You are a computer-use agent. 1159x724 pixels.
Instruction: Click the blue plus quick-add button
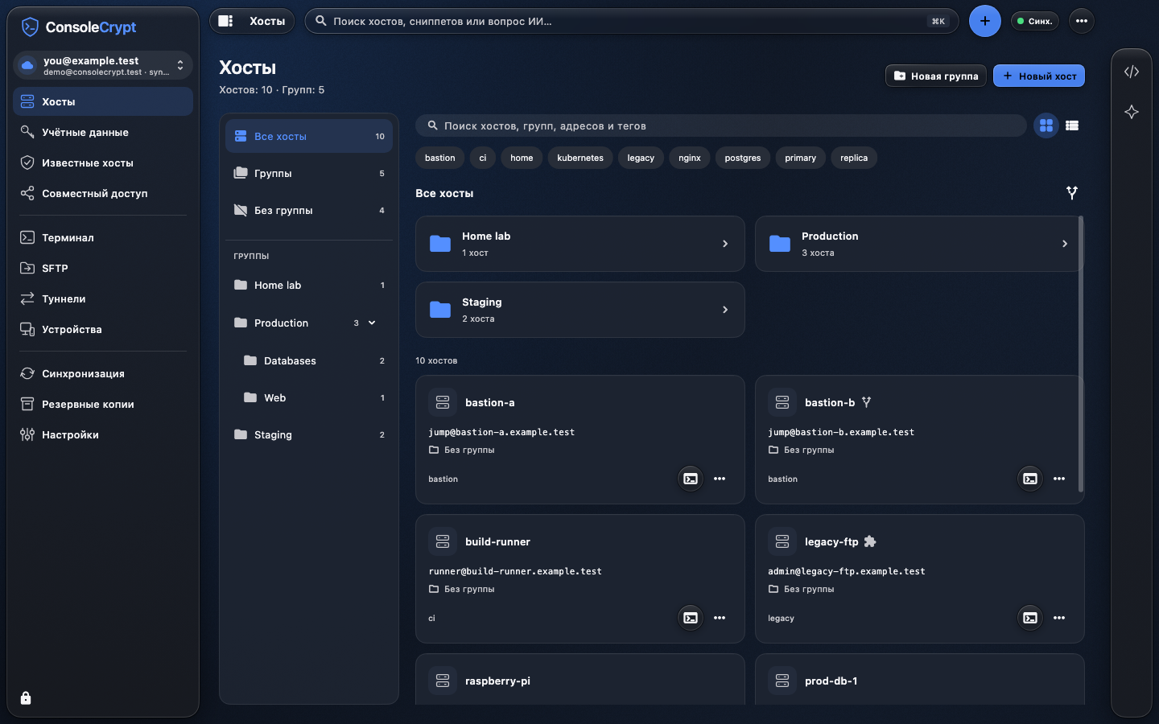click(985, 21)
